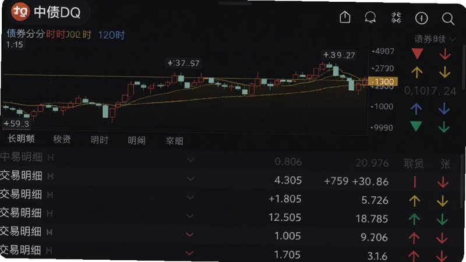Viewport: 466px width, 262px height.
Task: Click red up arrow in 9.206 row
Action: point(414,238)
